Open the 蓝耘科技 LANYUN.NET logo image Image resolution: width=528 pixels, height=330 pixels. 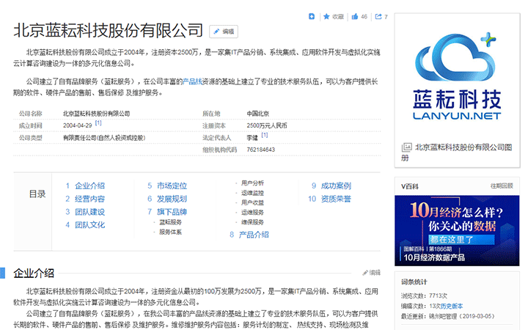coord(457,76)
